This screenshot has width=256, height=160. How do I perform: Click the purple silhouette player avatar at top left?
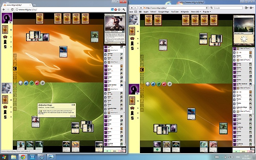click(7, 18)
